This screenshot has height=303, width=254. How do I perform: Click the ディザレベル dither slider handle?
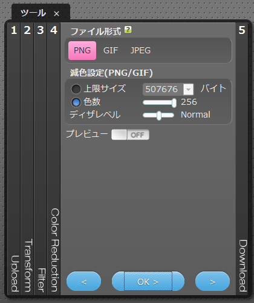click(x=159, y=116)
